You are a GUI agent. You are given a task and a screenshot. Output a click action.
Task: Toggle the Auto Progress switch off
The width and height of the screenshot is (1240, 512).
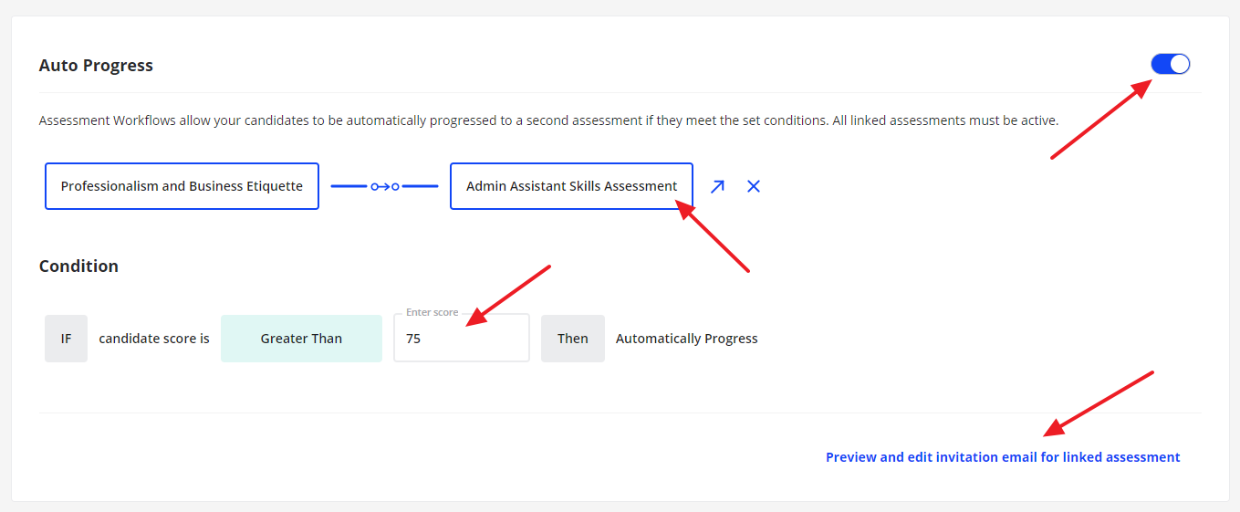tap(1170, 64)
